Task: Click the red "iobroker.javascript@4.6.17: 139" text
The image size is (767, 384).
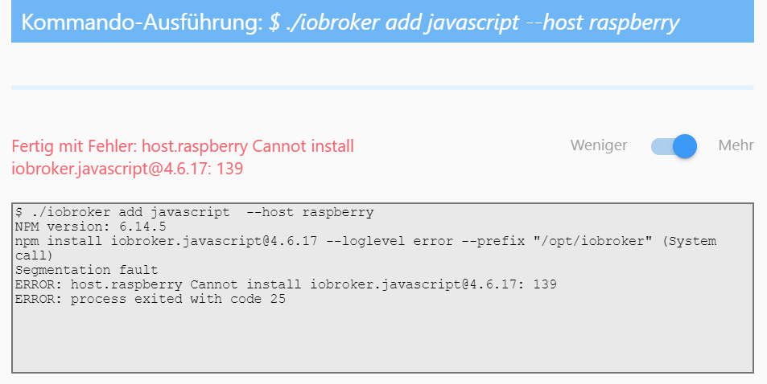Action: coord(127,169)
